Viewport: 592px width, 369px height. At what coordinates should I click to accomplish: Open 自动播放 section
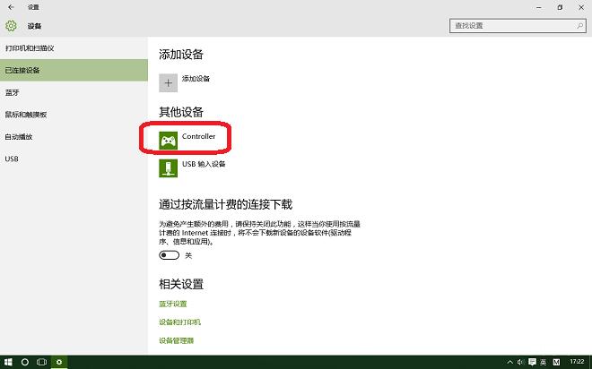[74, 136]
